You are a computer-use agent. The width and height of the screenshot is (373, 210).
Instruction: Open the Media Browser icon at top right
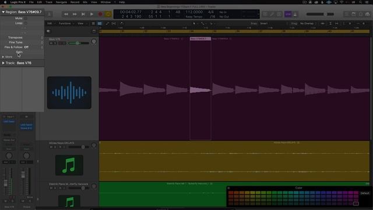click(368, 14)
